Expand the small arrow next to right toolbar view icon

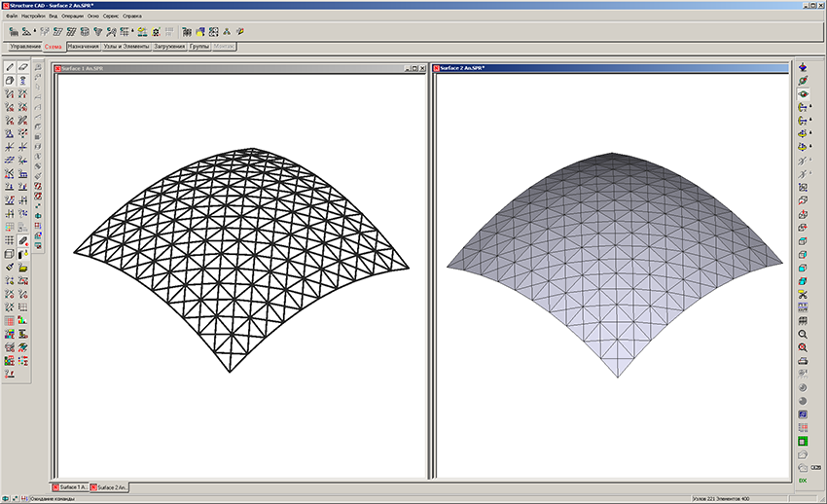[812, 105]
